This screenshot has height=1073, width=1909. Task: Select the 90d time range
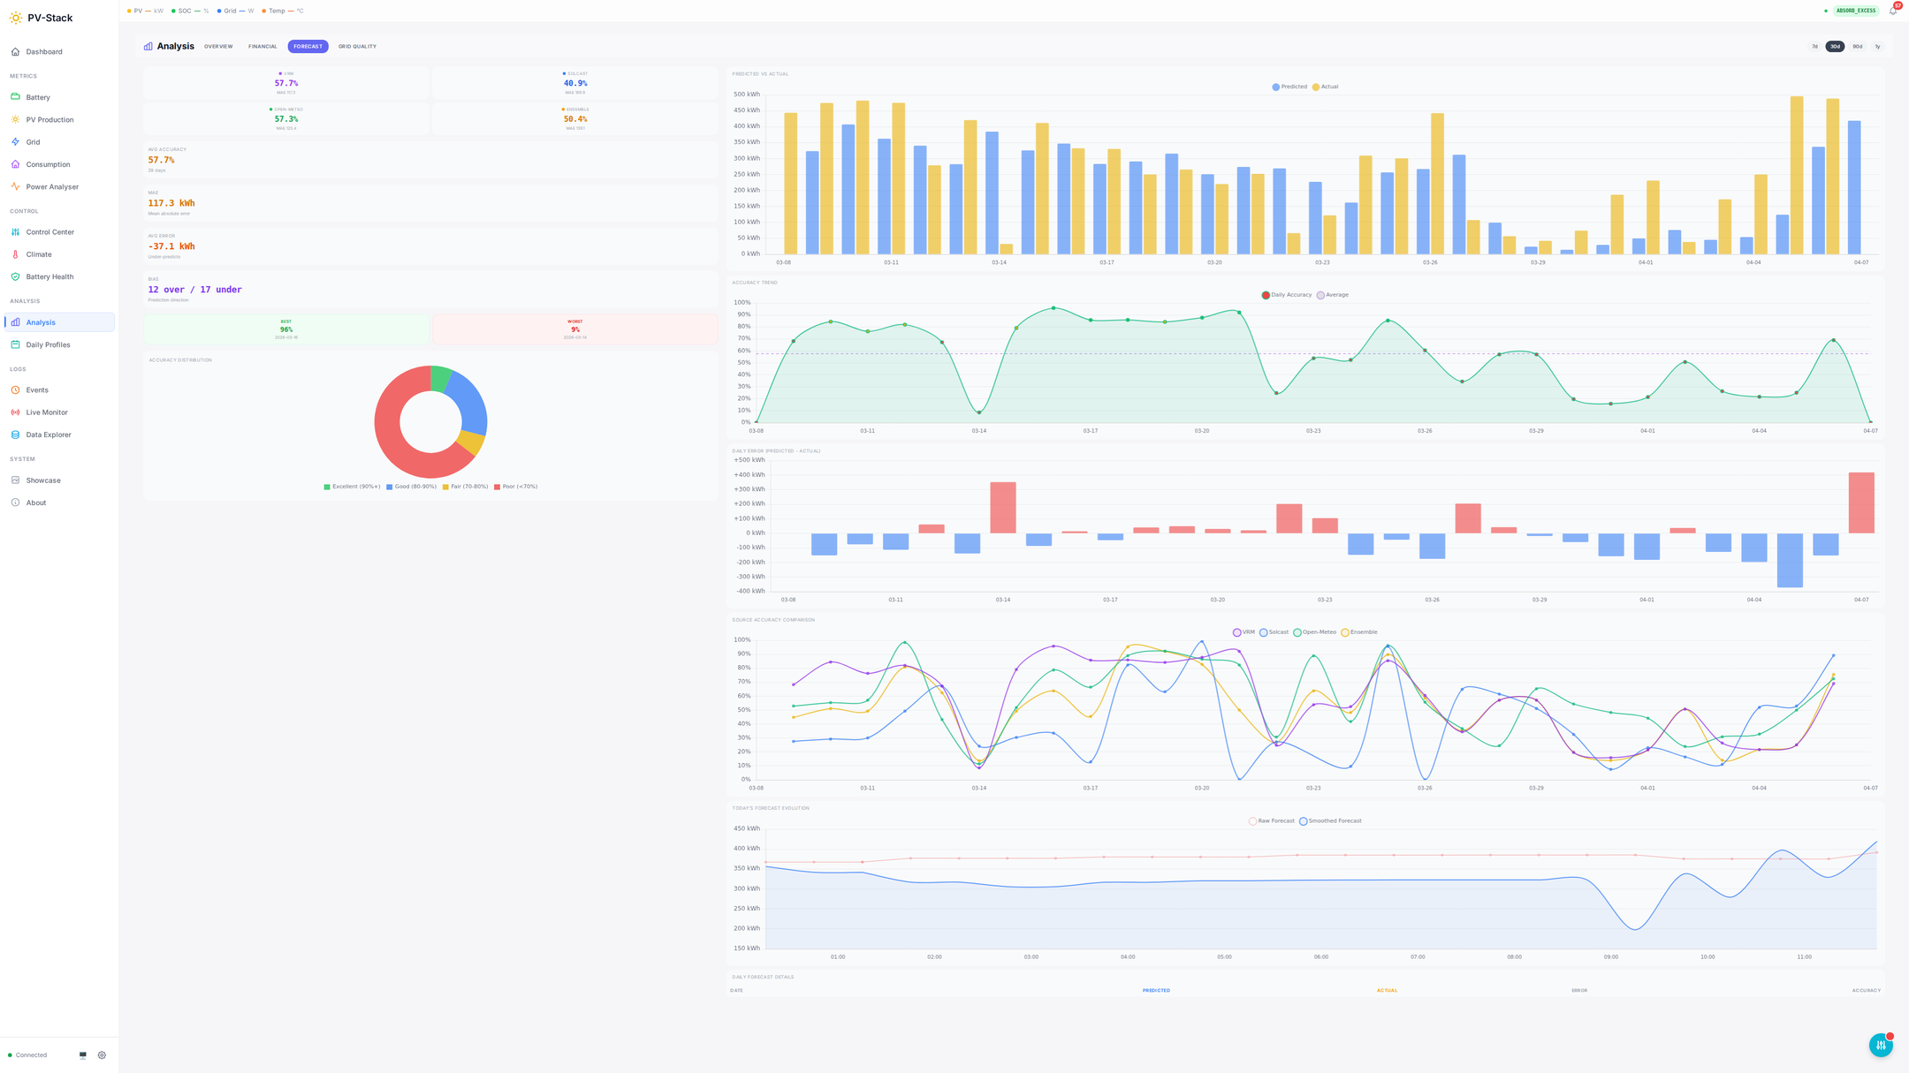pos(1857,47)
